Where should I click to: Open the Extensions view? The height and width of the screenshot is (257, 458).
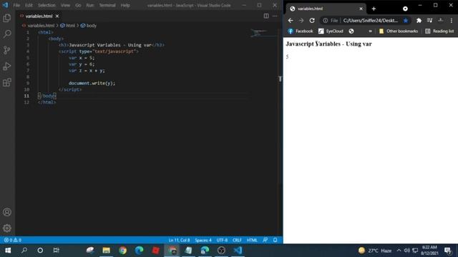pos(7,83)
